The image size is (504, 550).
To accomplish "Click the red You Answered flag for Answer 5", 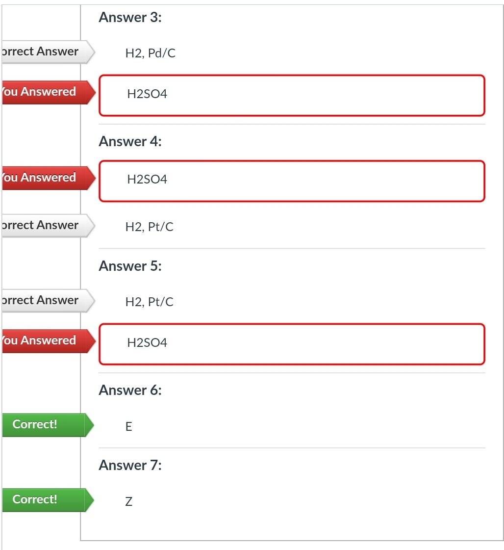I will 44,341.
